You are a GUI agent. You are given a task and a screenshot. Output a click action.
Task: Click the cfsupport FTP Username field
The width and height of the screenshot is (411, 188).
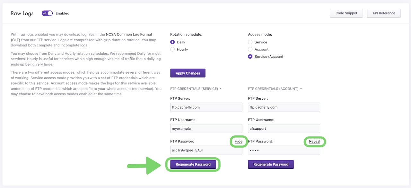[x=284, y=128]
